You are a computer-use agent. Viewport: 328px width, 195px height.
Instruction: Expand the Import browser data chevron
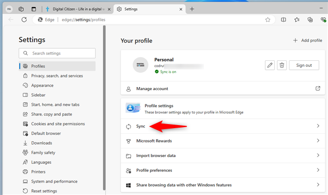(x=318, y=155)
